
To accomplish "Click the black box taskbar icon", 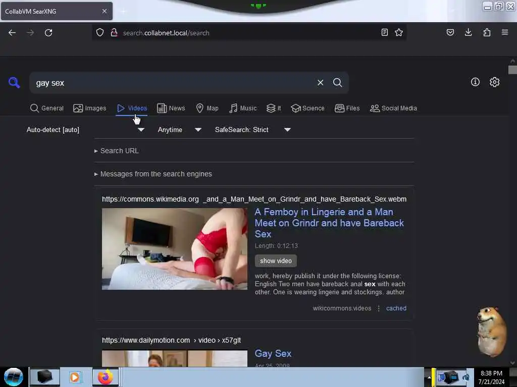I will click(x=44, y=377).
